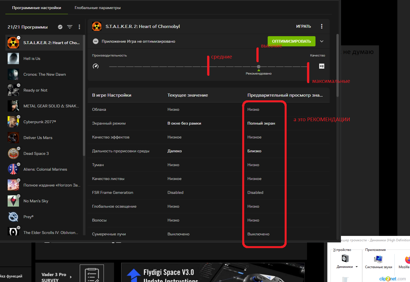Click the Туман setting label
Viewport: 410px width, 282px height.
(x=98, y=165)
